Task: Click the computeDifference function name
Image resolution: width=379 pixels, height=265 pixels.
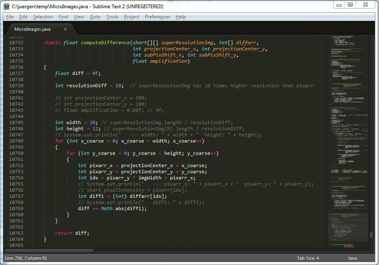Action: (105, 43)
